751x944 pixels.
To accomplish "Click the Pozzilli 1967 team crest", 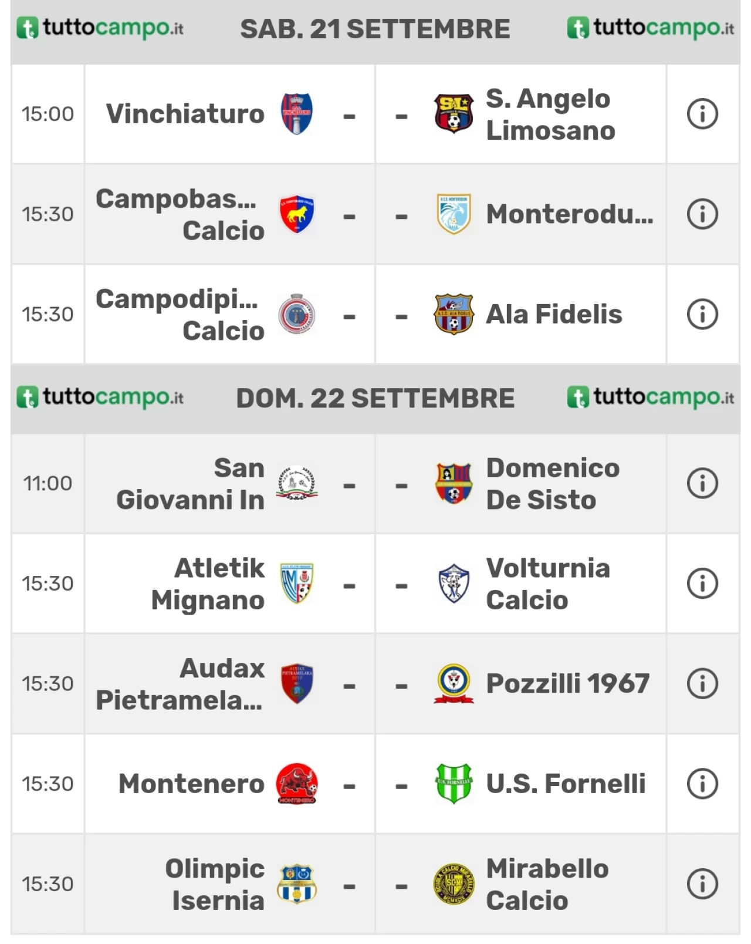I will click(454, 683).
